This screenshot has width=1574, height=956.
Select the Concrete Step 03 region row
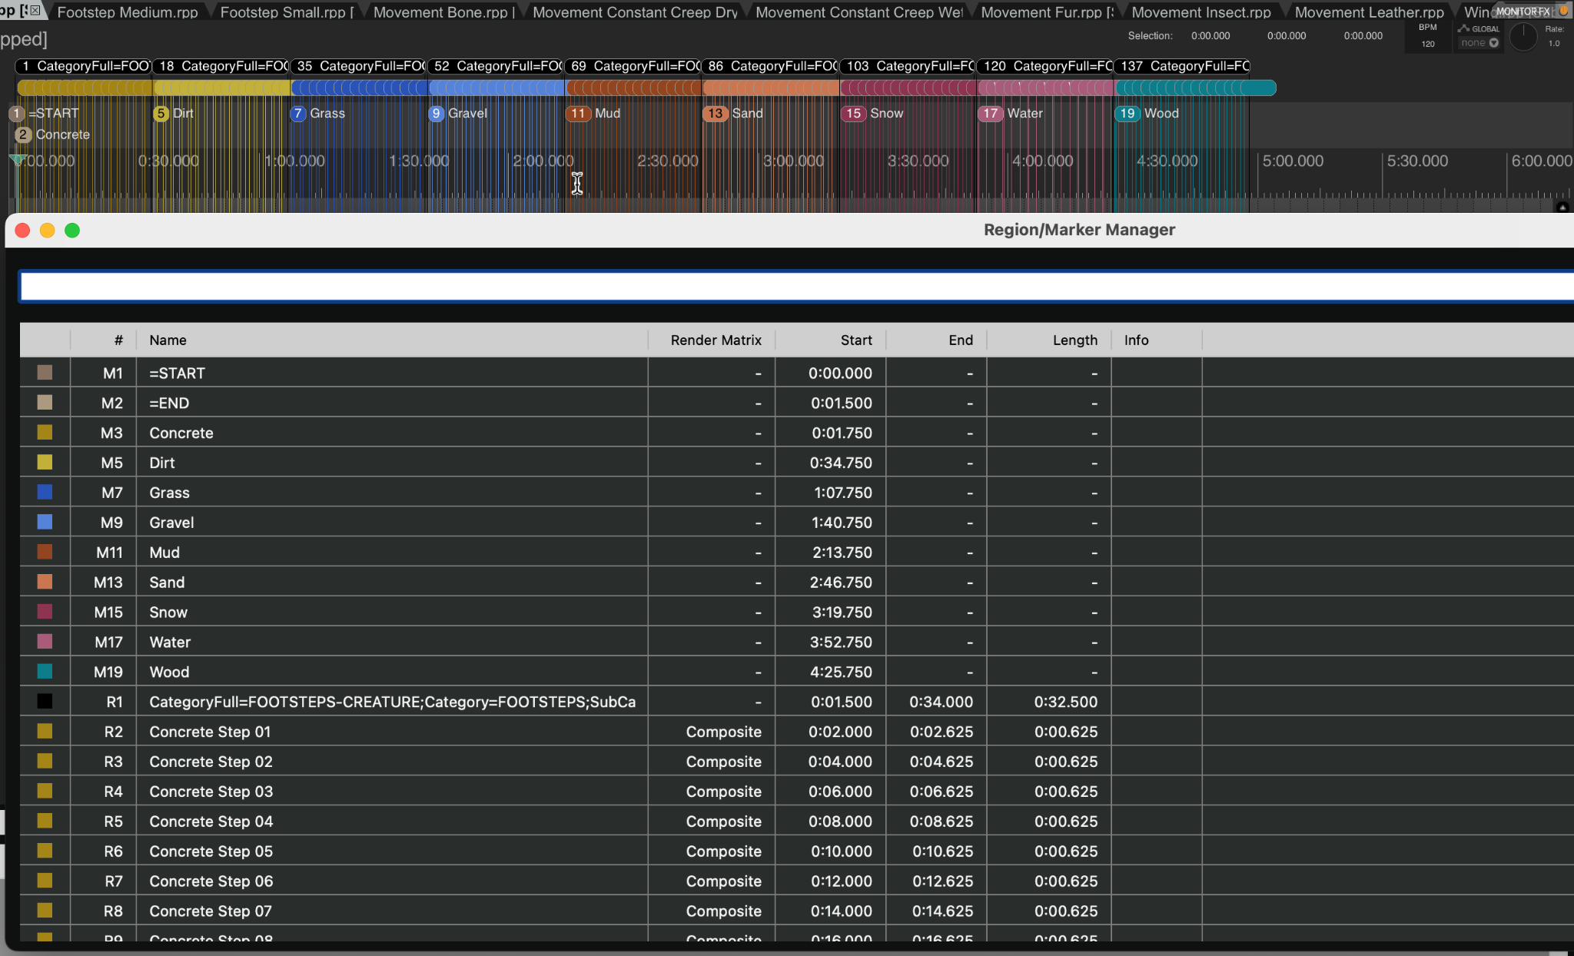211,792
